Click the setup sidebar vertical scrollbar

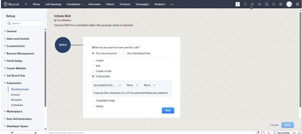click(x=45, y=68)
